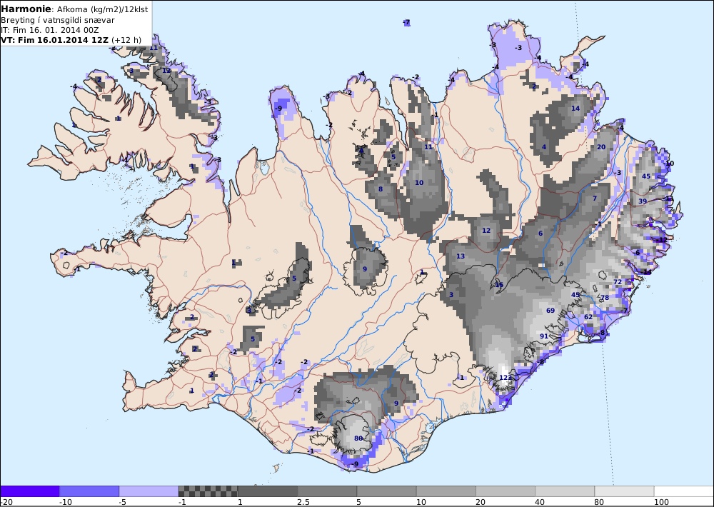Click the 80 value on the southern glacier
Image resolution: width=714 pixels, height=507 pixels.
pos(358,438)
